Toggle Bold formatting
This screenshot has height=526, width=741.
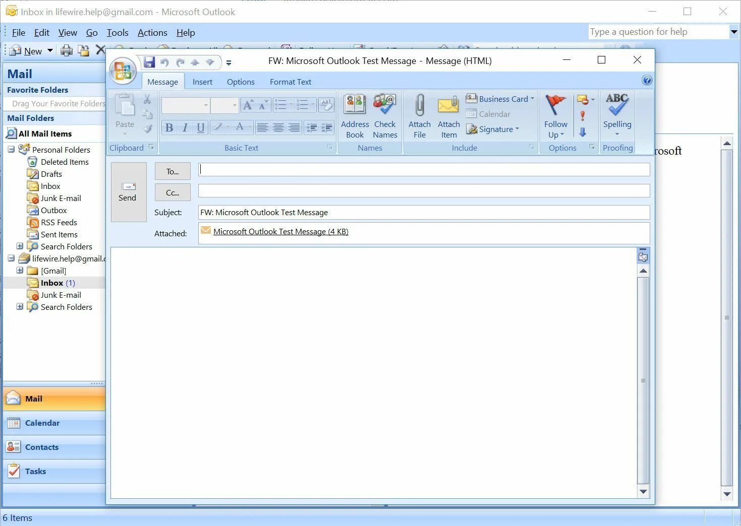[169, 127]
